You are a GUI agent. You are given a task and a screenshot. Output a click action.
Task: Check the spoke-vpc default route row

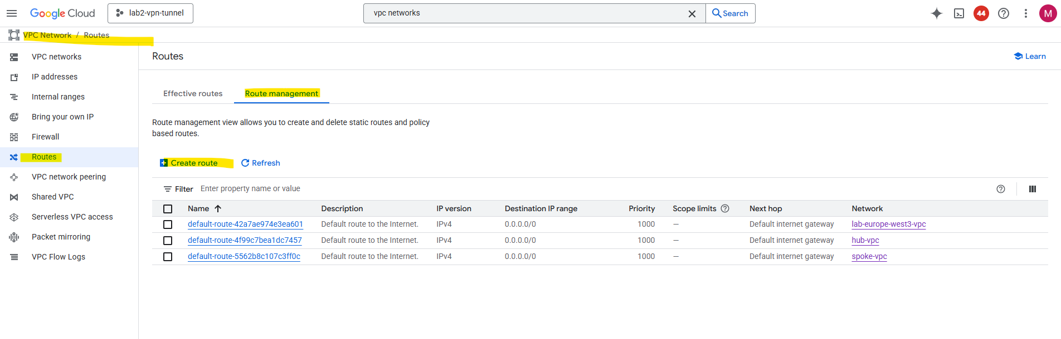pyautogui.click(x=168, y=257)
